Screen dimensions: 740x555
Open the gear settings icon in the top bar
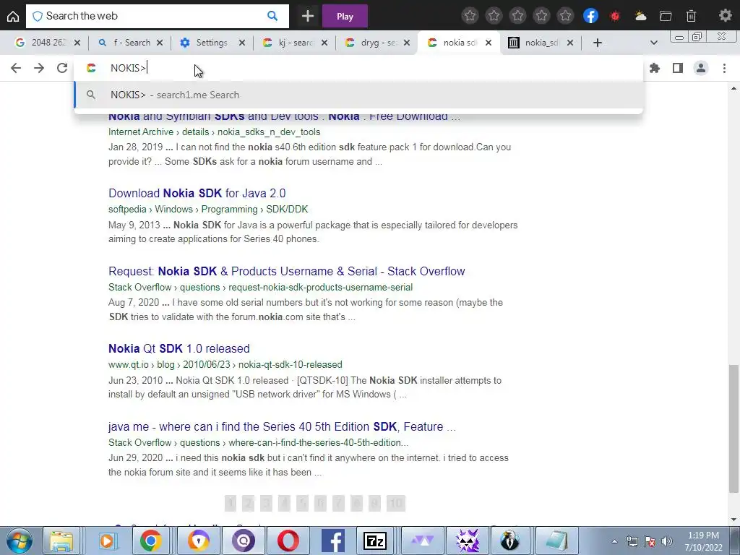[726, 16]
